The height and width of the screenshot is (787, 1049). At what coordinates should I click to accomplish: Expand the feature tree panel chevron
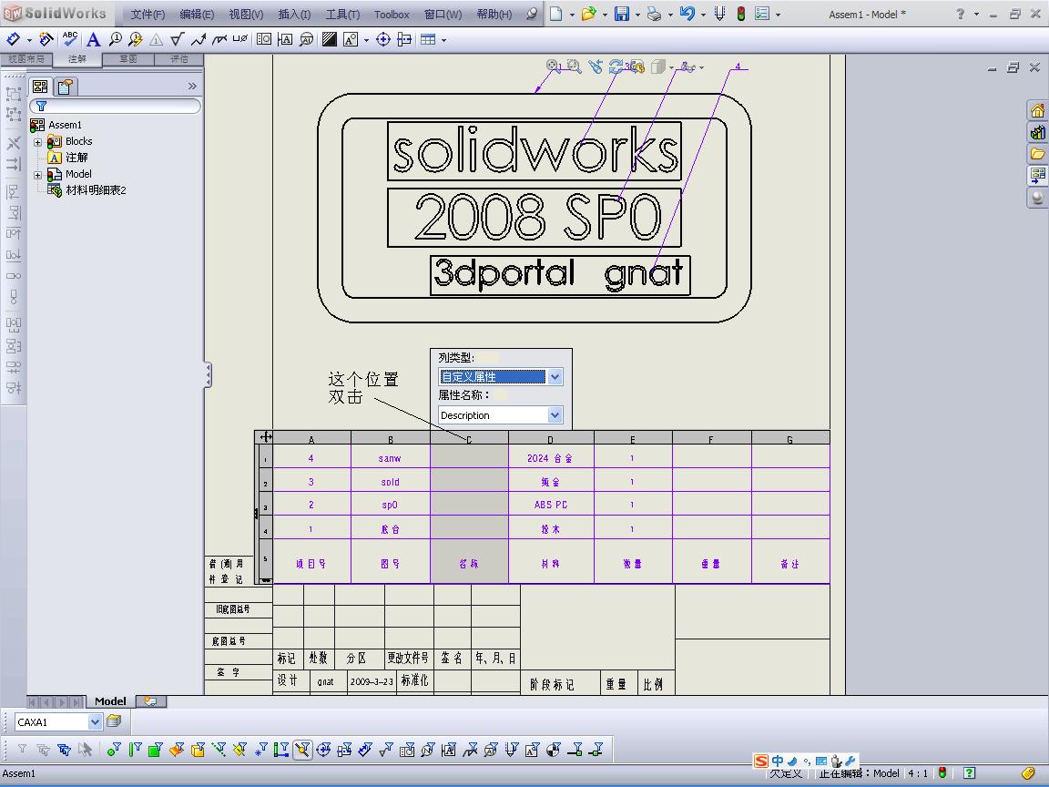click(192, 87)
